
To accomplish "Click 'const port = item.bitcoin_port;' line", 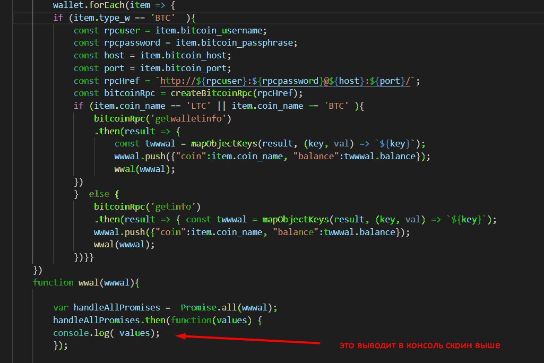I will point(152,68).
